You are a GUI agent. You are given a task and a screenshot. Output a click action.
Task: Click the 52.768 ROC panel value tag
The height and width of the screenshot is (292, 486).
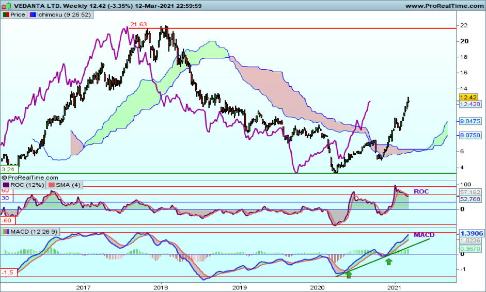[470, 199]
